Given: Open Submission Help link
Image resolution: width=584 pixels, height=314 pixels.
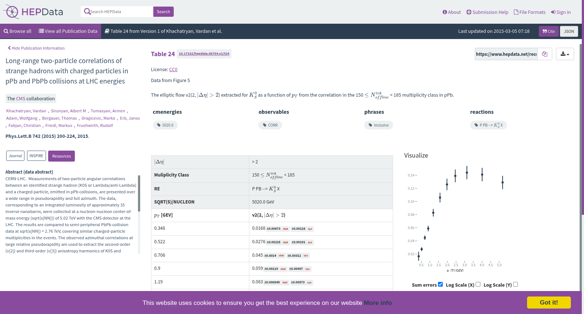Looking at the screenshot, I should click(x=487, y=12).
